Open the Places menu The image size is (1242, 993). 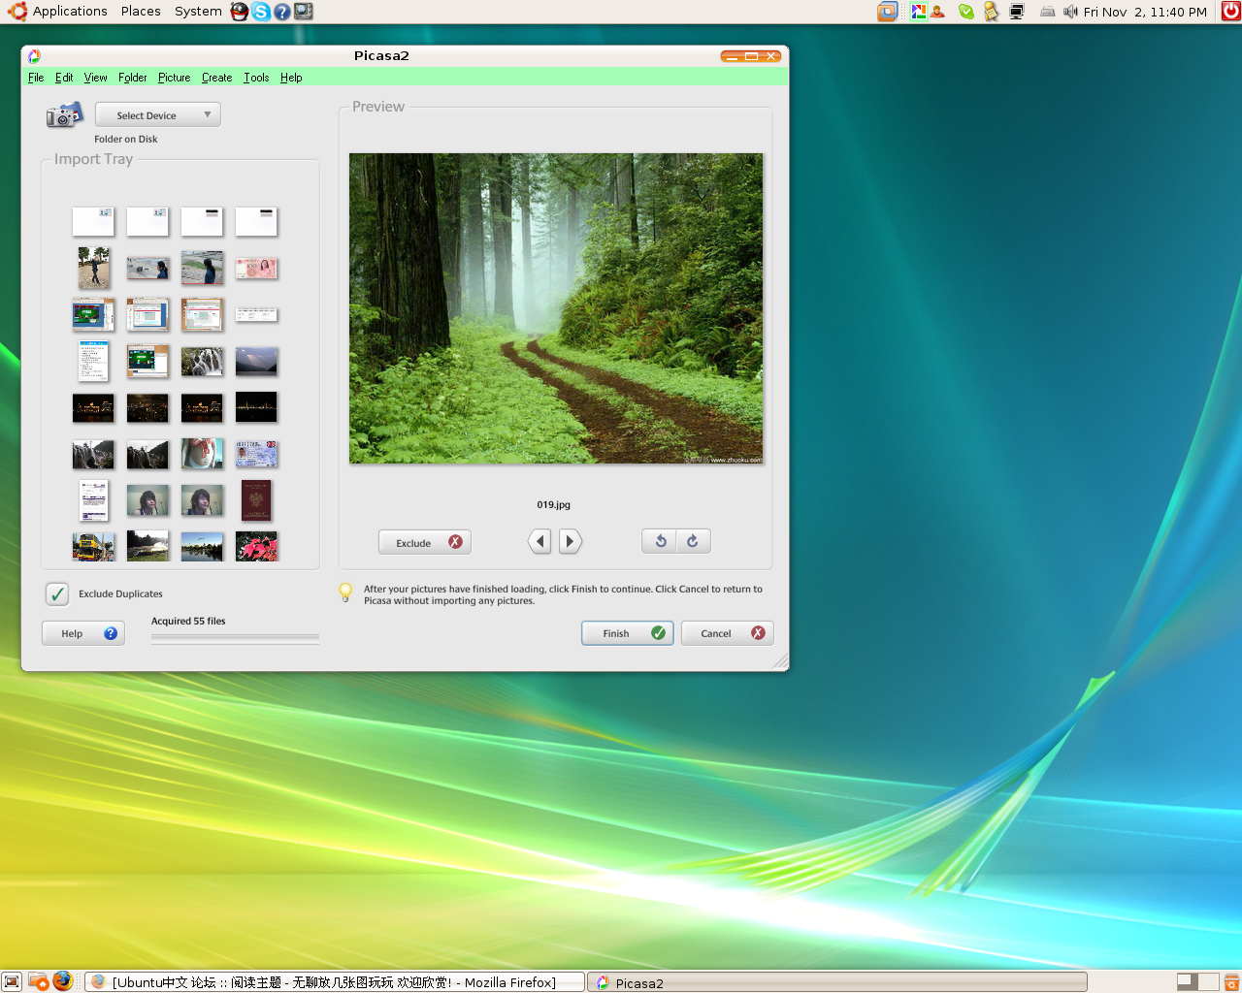click(141, 12)
